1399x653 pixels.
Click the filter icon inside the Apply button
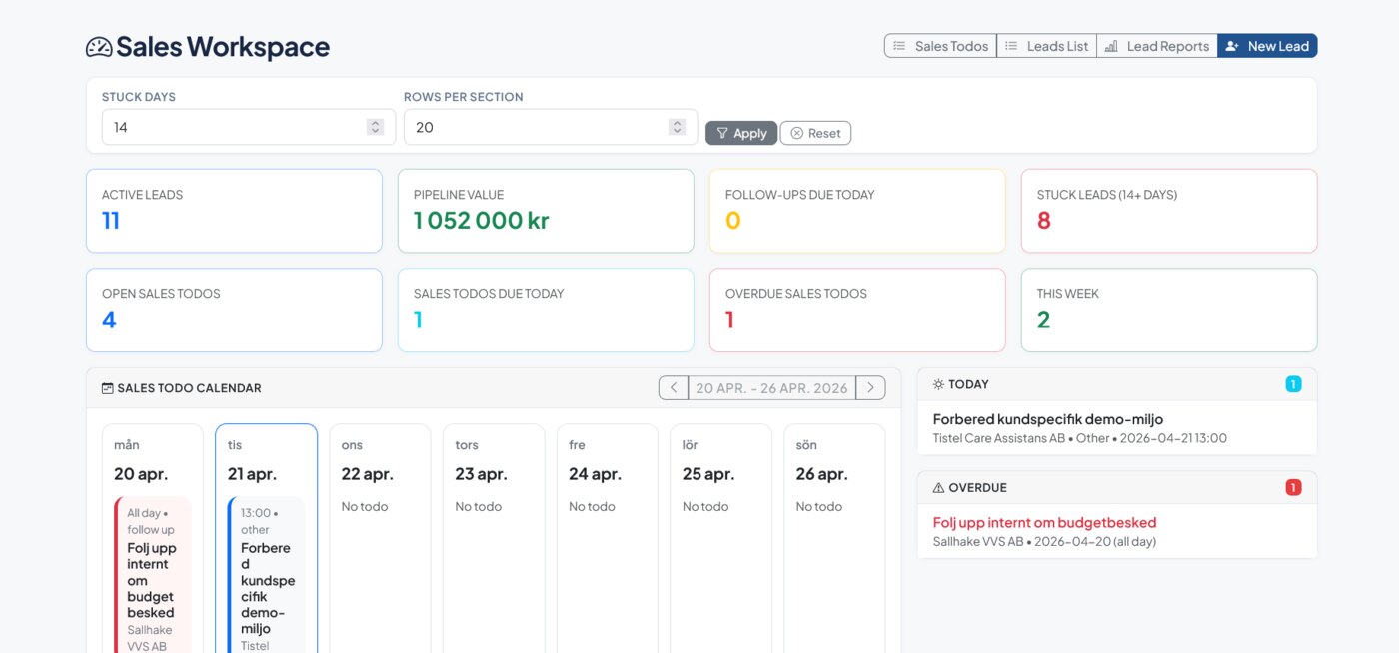(x=721, y=132)
